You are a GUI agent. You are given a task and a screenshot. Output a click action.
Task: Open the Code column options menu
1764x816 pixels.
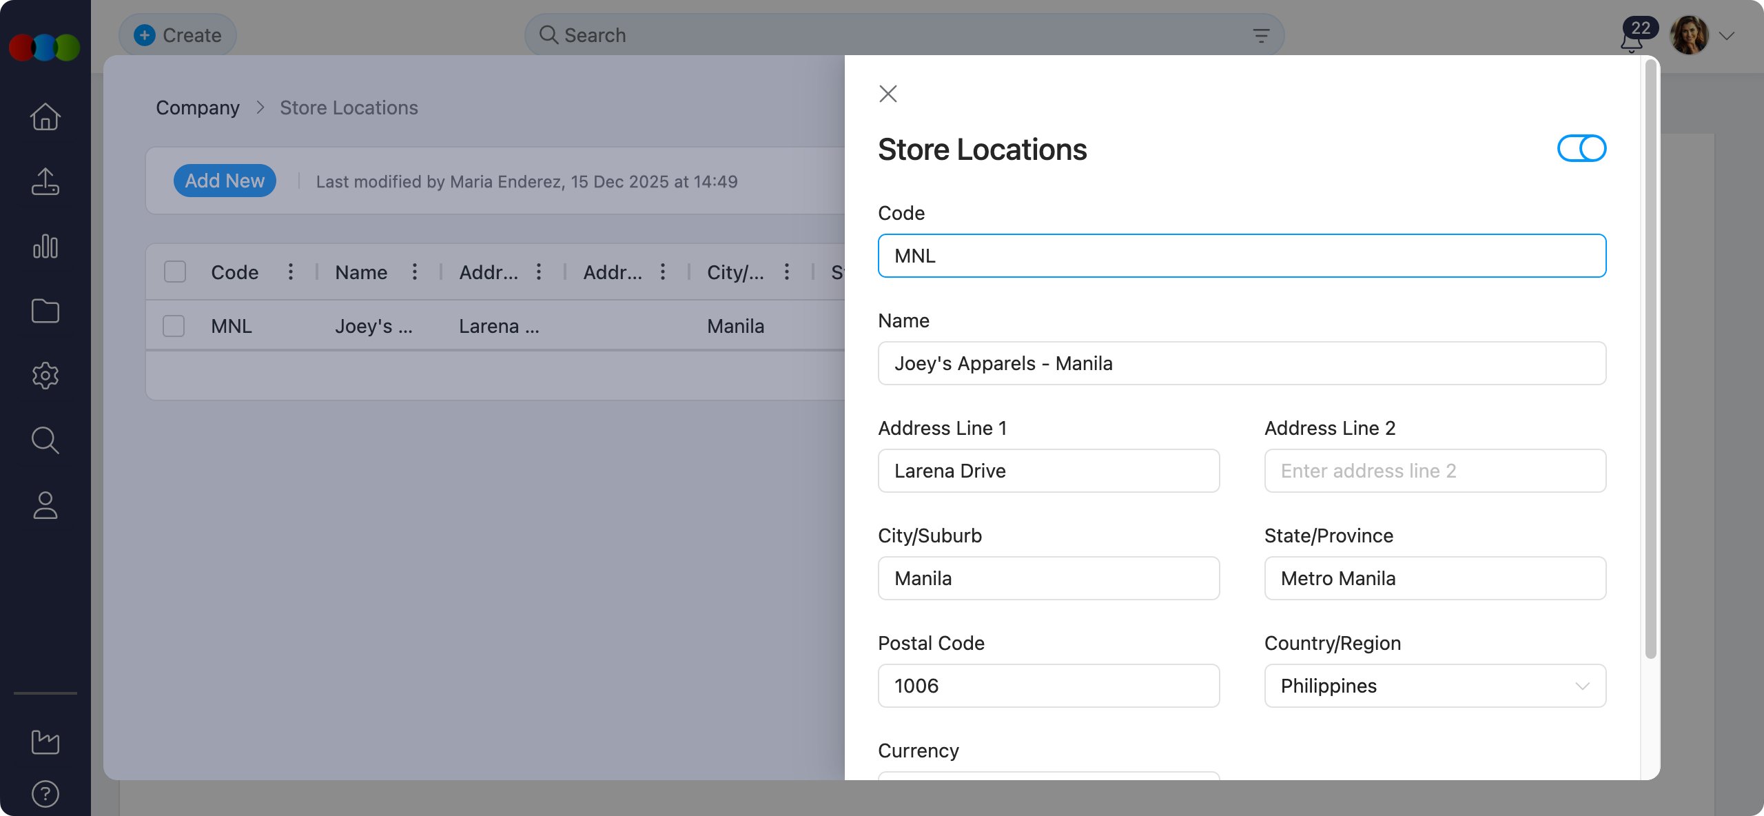click(290, 272)
